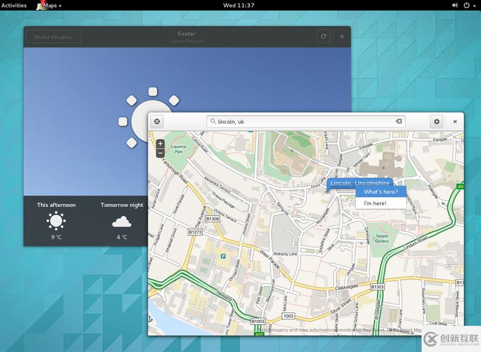Screen dimensions: 481x352
Task: Open the Maps application menu in top bar
Action: click(x=49, y=5)
